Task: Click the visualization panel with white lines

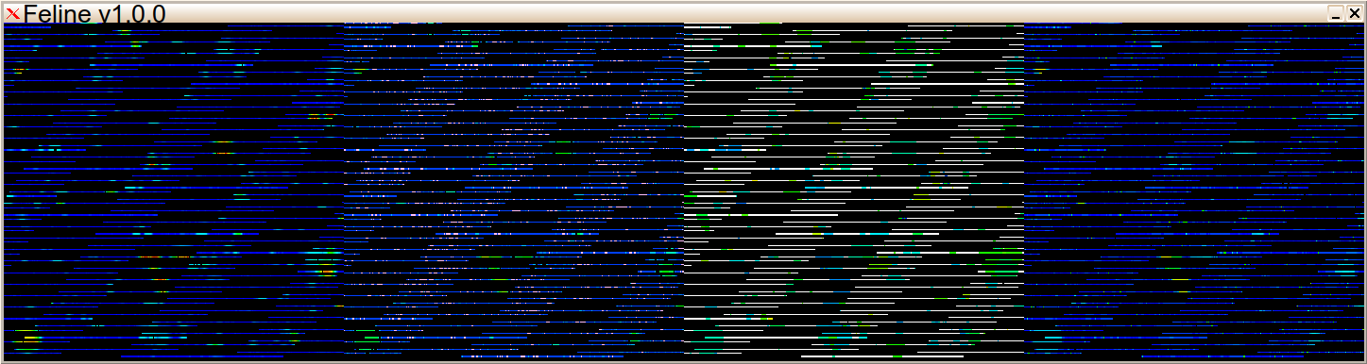Action: (854, 191)
